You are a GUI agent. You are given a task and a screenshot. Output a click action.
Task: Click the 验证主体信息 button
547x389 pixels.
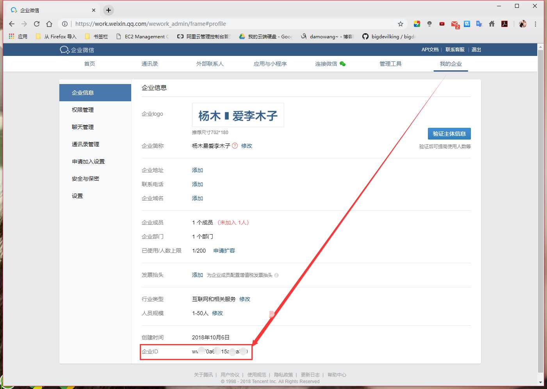click(449, 134)
